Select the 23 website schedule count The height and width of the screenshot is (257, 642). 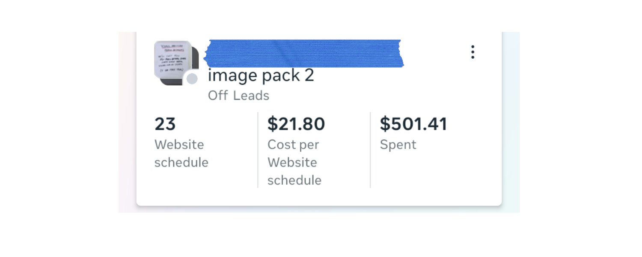point(165,124)
